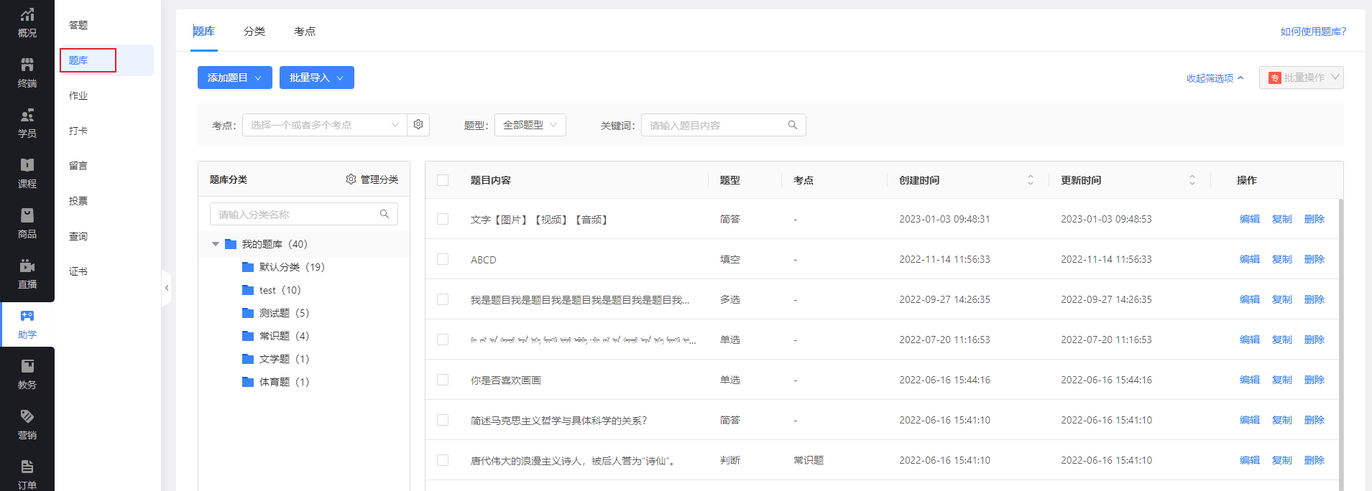
Task: Sort by 创建时间 column sorter arrows
Action: click(1030, 180)
